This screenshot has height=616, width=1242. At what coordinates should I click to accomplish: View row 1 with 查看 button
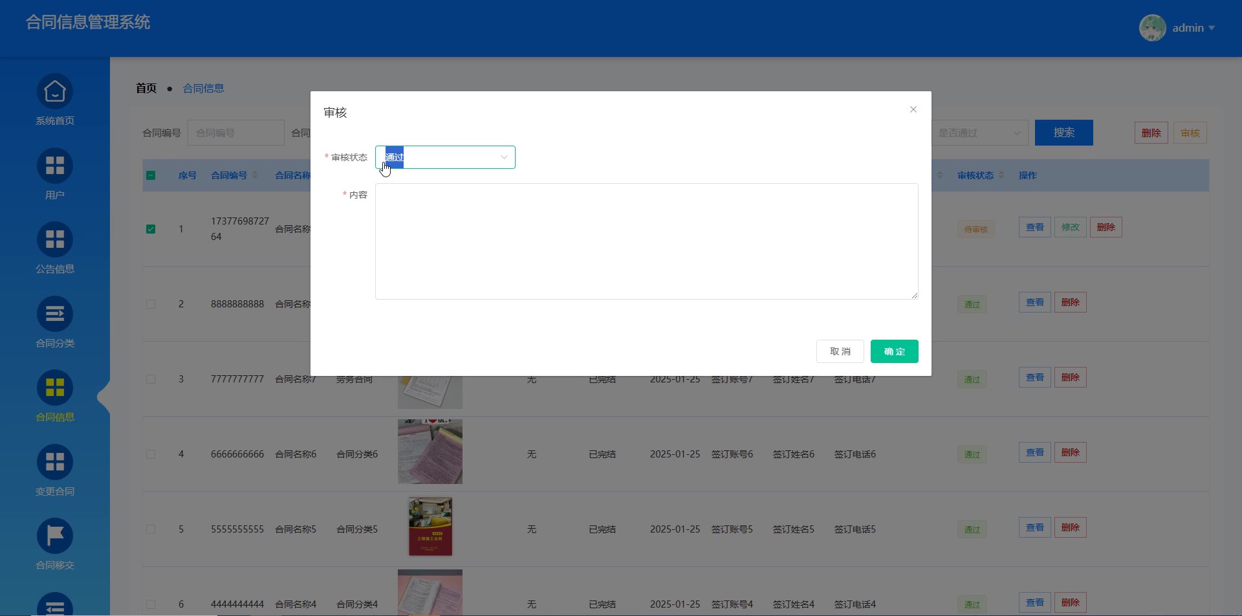(x=1035, y=227)
